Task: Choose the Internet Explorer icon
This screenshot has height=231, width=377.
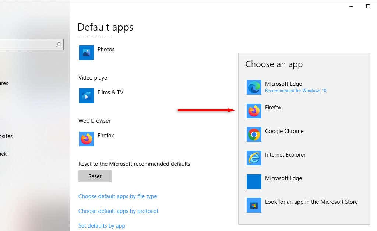Action: click(254, 158)
